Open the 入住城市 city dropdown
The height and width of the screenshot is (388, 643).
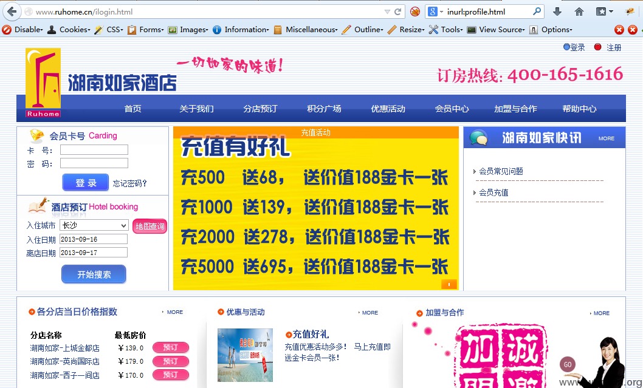coord(94,225)
